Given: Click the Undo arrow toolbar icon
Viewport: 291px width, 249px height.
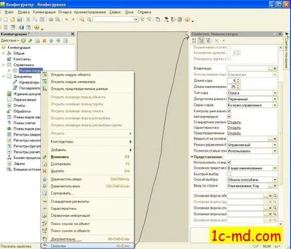Looking at the screenshot, I should pyautogui.click(x=66, y=19).
